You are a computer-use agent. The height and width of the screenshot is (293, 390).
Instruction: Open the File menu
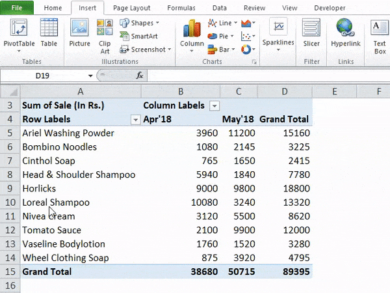coord(18,8)
